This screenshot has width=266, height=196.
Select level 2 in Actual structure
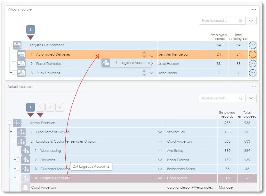click(40, 107)
